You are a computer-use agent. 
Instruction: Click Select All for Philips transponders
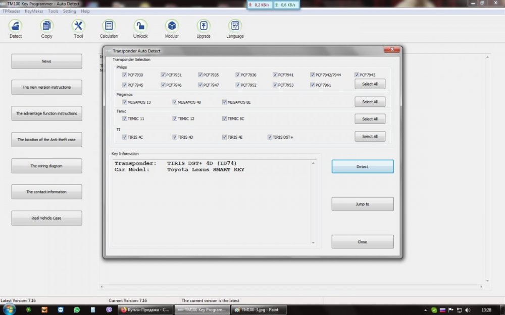click(x=370, y=84)
